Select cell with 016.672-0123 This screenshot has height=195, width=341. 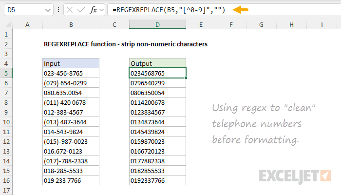[71, 151]
